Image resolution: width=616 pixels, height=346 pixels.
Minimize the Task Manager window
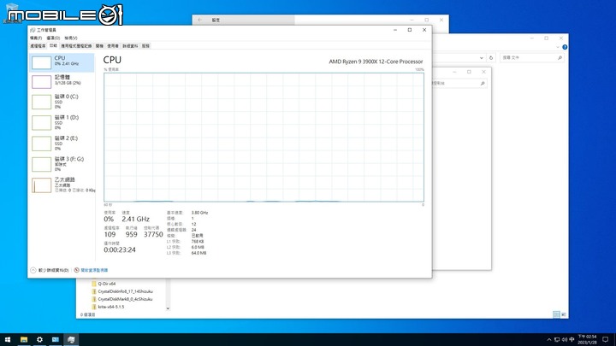(x=395, y=30)
